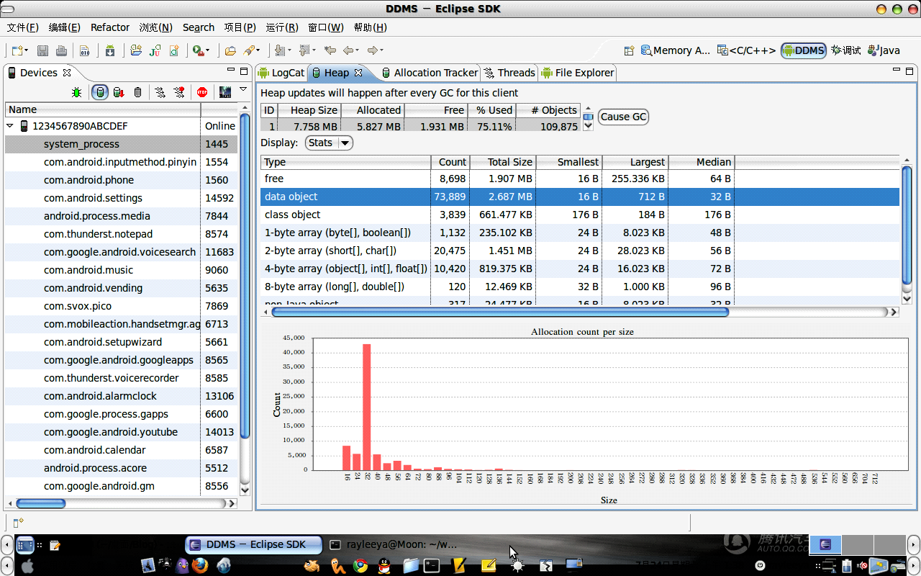Open the Refactor menu
The height and width of the screenshot is (576, 921).
tap(110, 27)
